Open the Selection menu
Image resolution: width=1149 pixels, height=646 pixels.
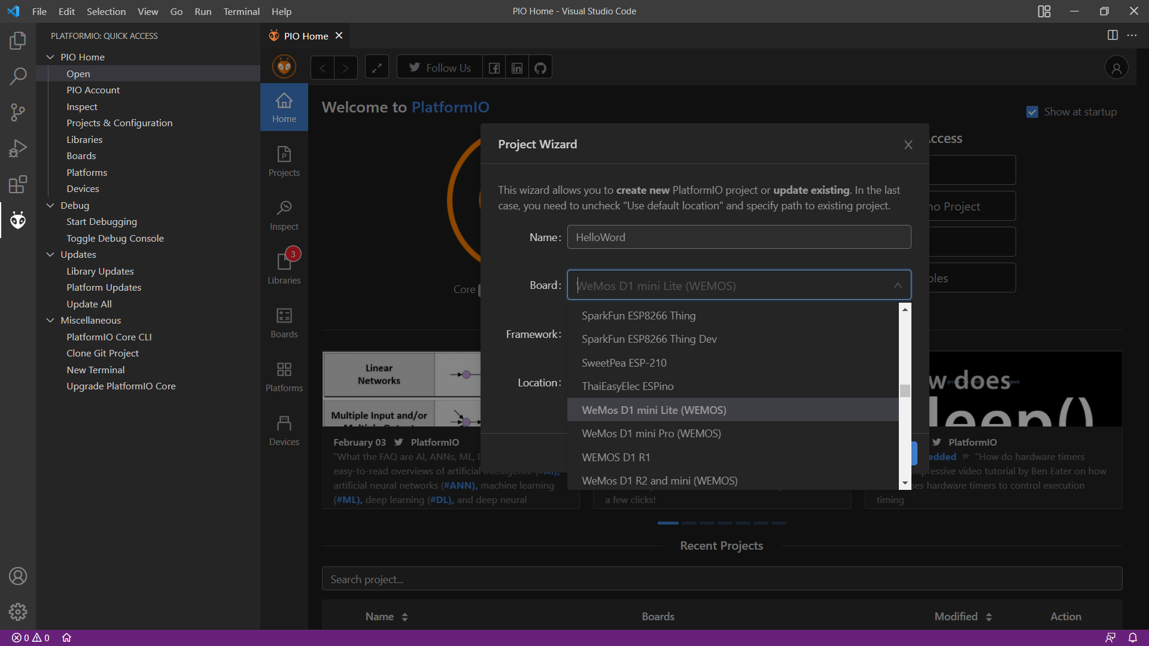[106, 11]
